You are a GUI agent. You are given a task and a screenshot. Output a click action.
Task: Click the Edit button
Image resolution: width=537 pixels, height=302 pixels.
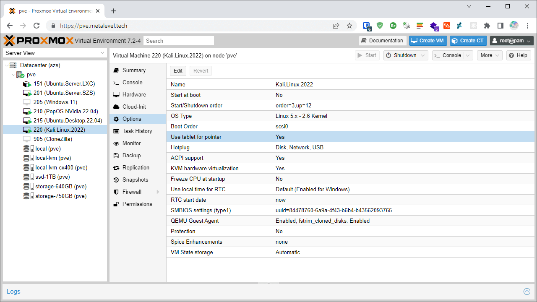178,71
